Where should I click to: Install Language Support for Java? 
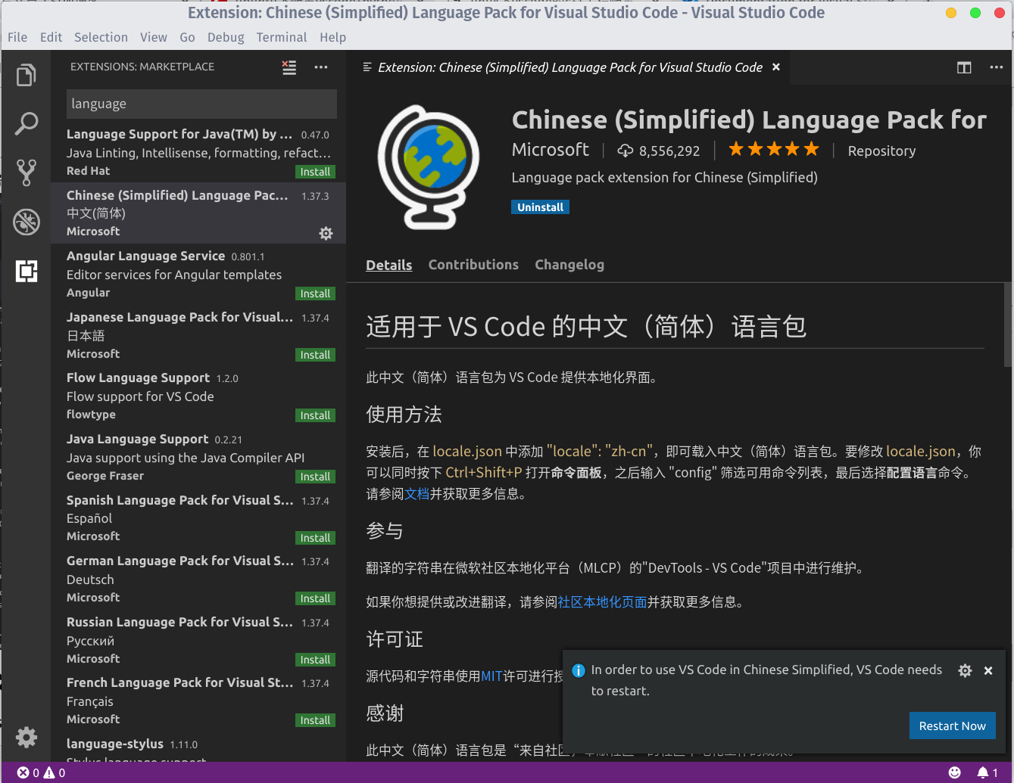tap(315, 172)
